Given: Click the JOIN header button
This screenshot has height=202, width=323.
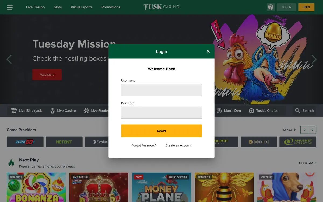Looking at the screenshot, I should (x=306, y=7).
